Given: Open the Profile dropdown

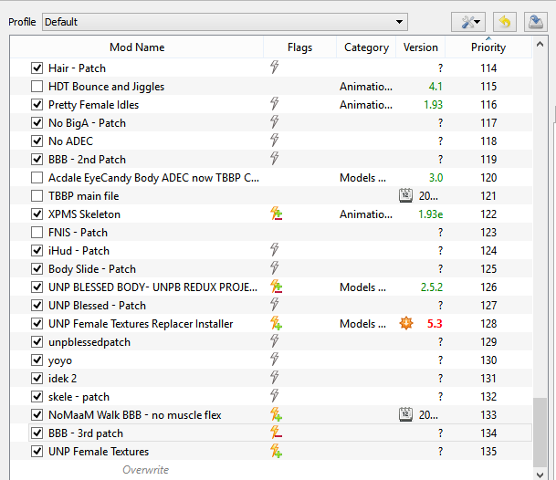Looking at the screenshot, I should pos(225,22).
